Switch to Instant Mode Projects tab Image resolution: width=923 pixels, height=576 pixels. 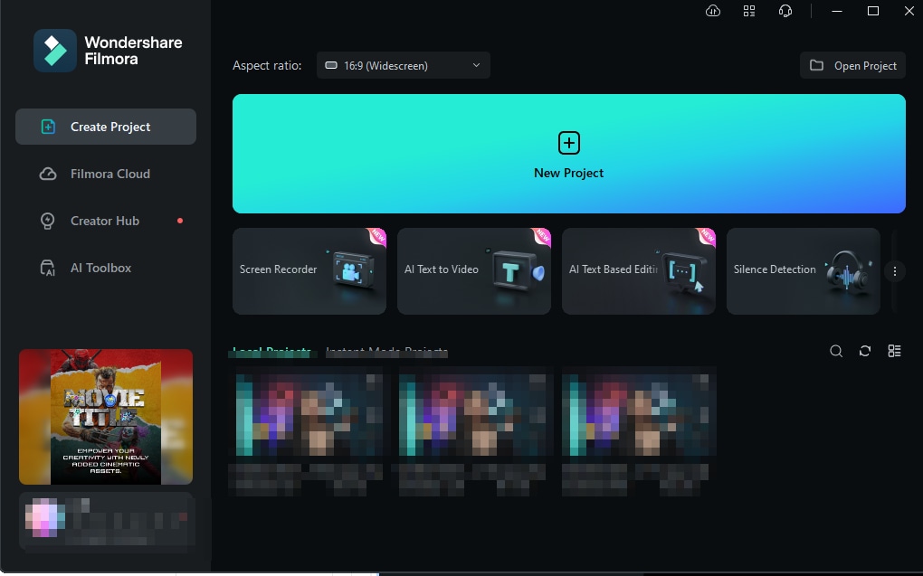(386, 353)
